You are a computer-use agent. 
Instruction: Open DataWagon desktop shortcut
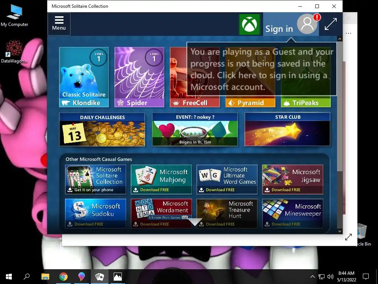point(14,52)
